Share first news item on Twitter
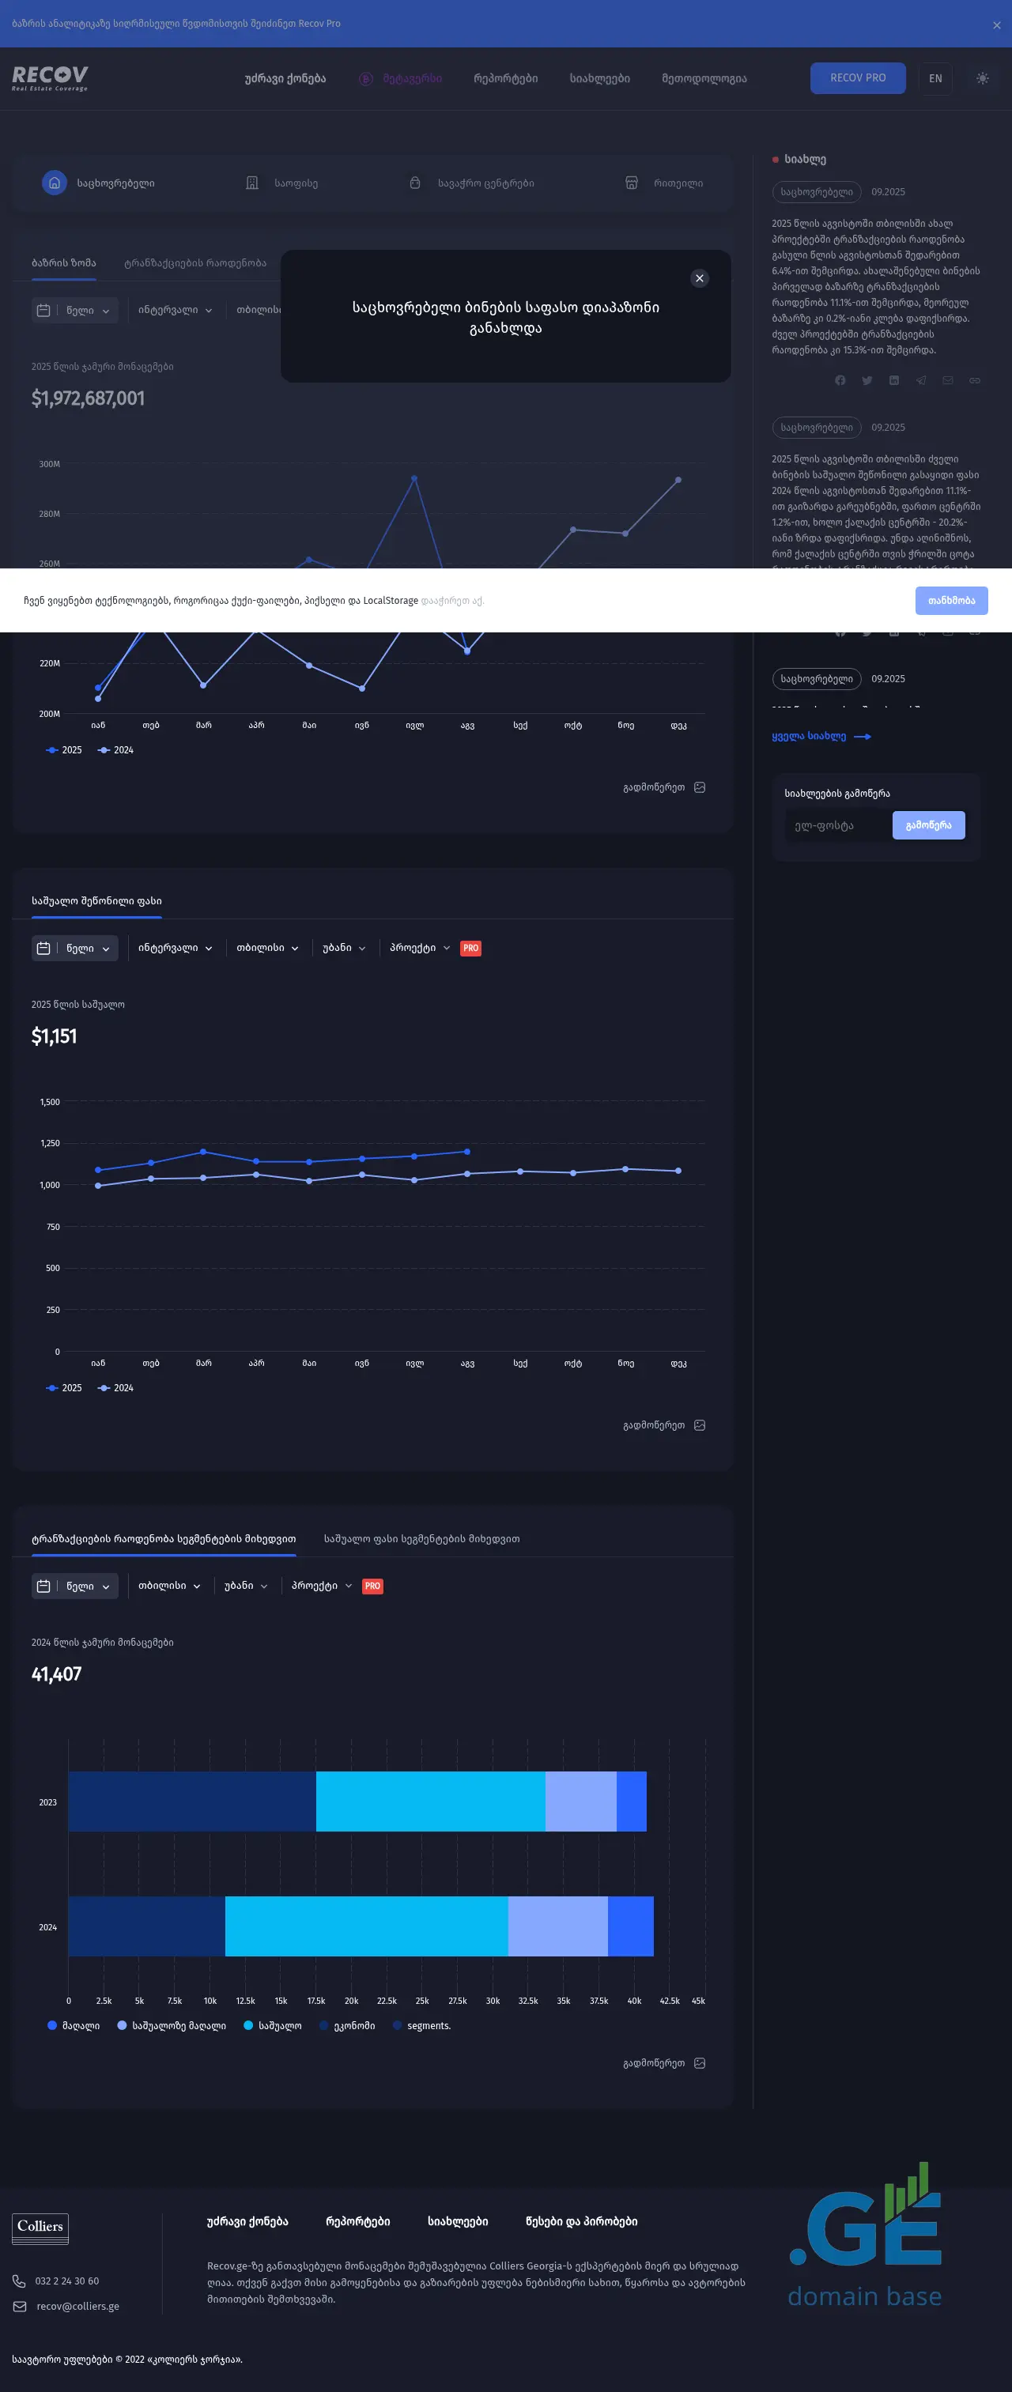Image resolution: width=1012 pixels, height=2392 pixels. click(x=867, y=381)
